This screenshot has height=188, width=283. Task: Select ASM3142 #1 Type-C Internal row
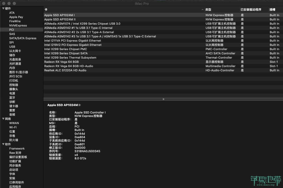(x=163, y=28)
